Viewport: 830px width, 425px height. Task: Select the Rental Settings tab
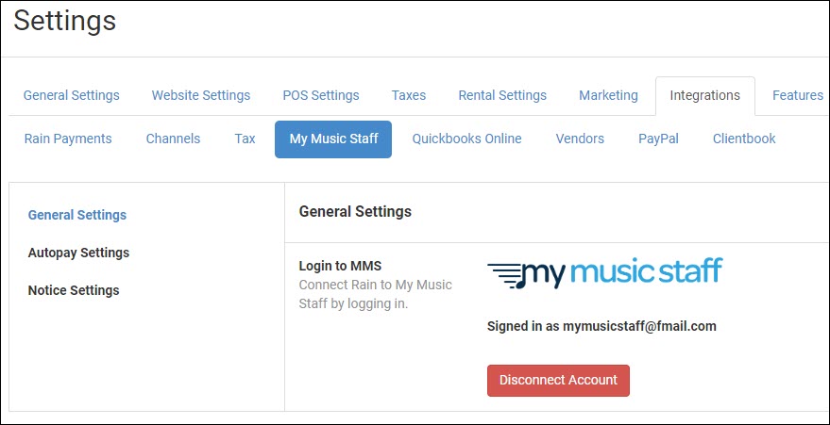(502, 95)
